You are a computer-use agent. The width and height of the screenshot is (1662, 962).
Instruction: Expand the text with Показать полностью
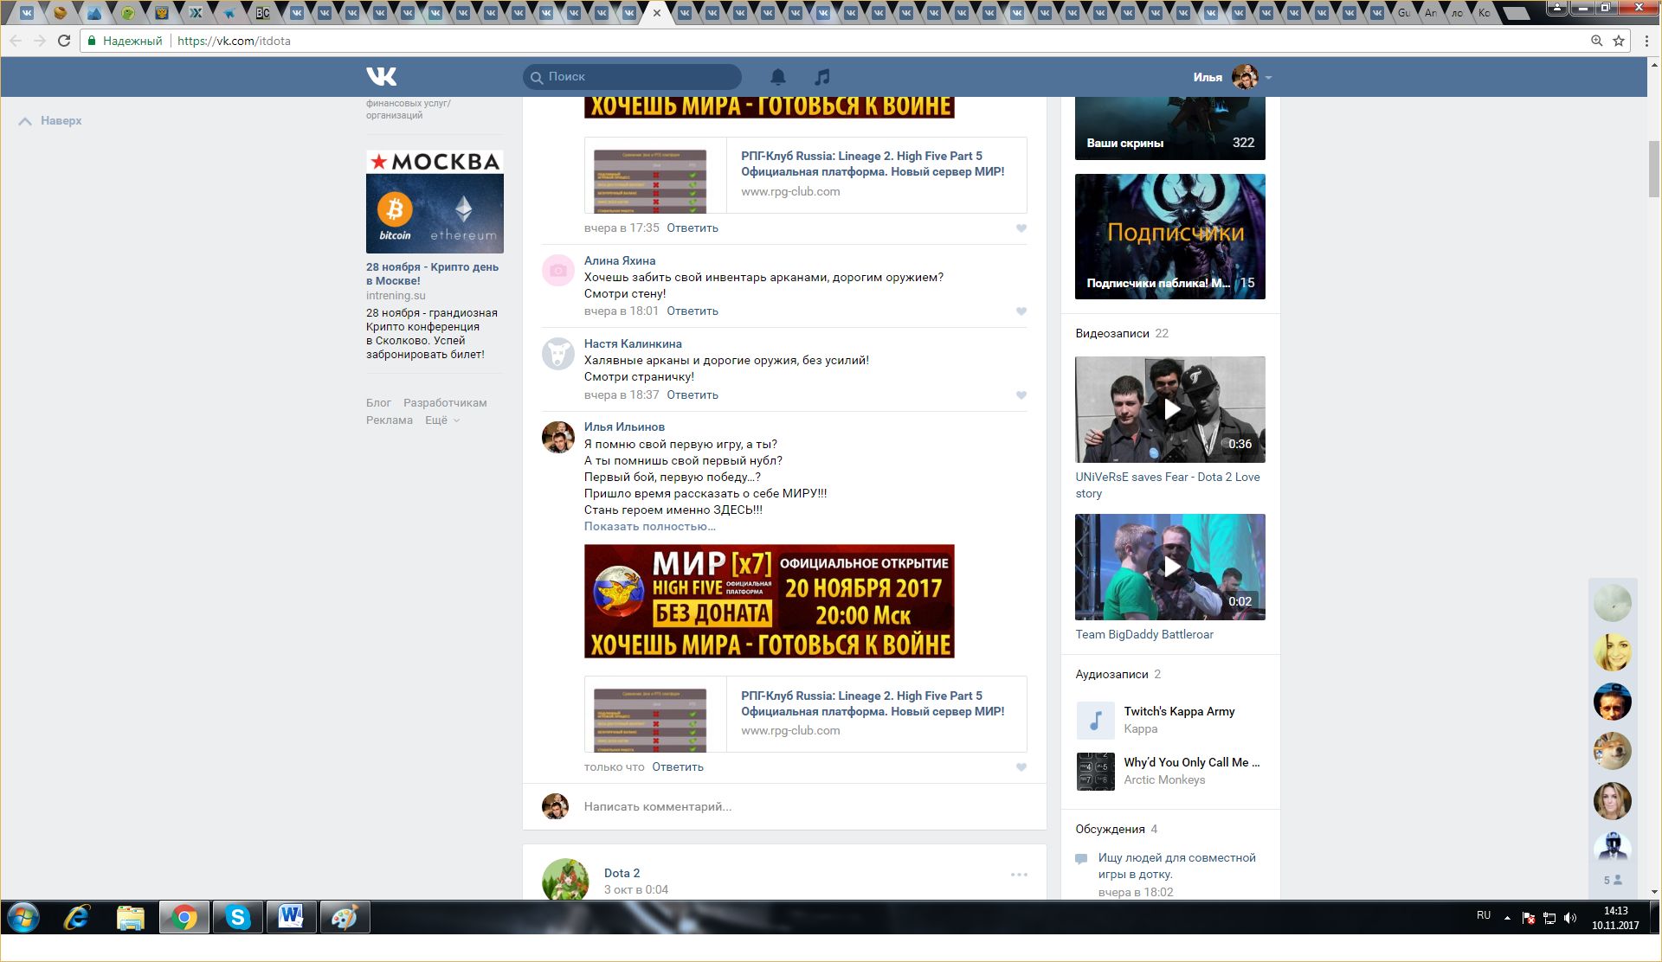[649, 527]
